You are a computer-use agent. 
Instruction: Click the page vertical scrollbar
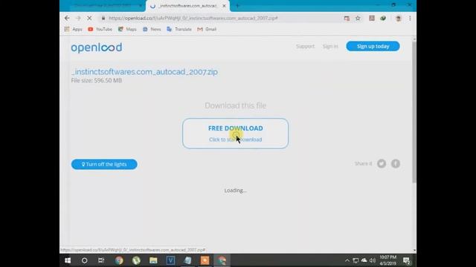tap(414, 112)
